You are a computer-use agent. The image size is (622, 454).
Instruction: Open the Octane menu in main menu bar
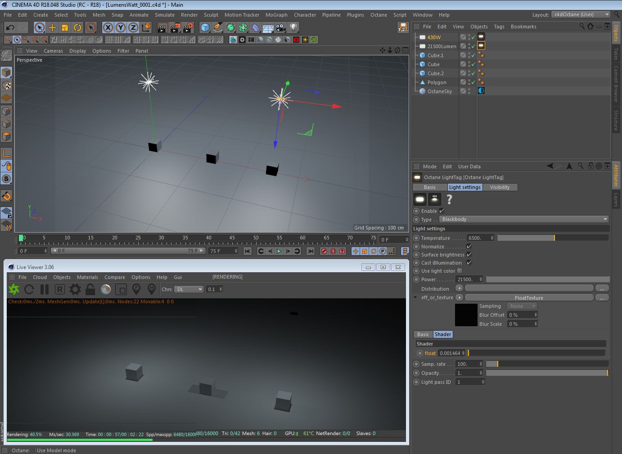pos(379,15)
